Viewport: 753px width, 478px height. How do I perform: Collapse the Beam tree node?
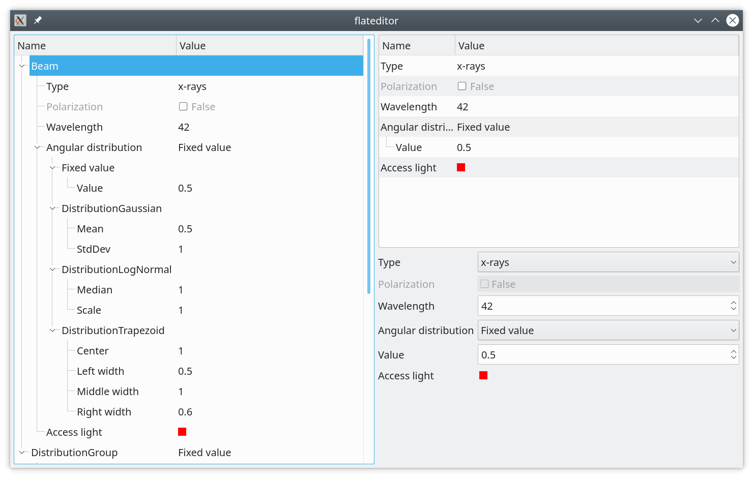coord(22,66)
